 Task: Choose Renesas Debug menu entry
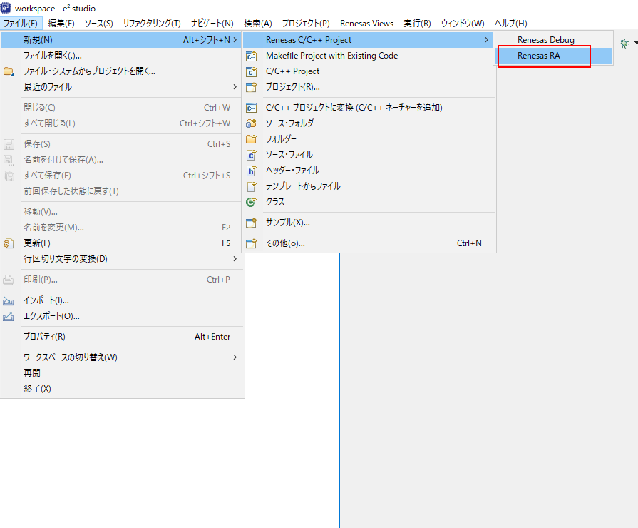[545, 40]
